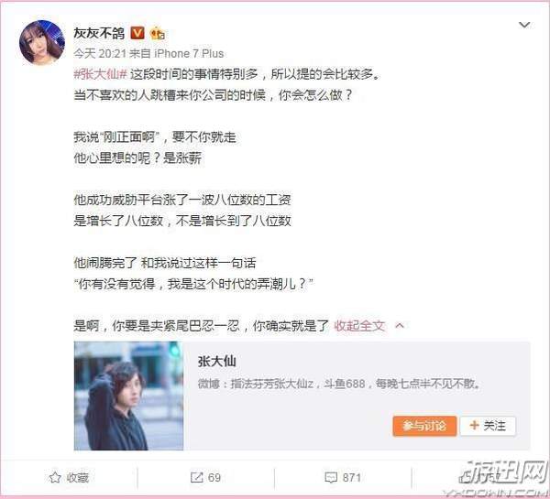Viewport: 550px width, 499px height.
Task: Click the 收藏 label in the action bar
Action: [78, 477]
